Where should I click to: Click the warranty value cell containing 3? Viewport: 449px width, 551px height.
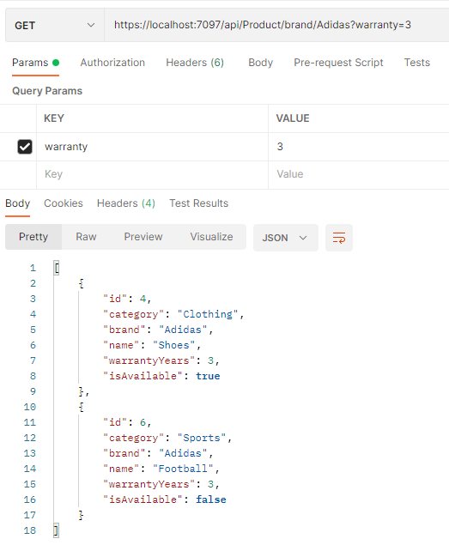tap(359, 147)
